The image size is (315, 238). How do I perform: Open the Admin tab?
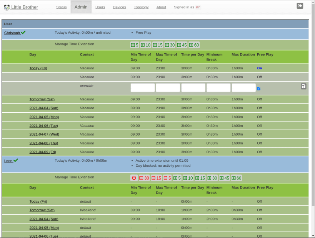click(81, 7)
